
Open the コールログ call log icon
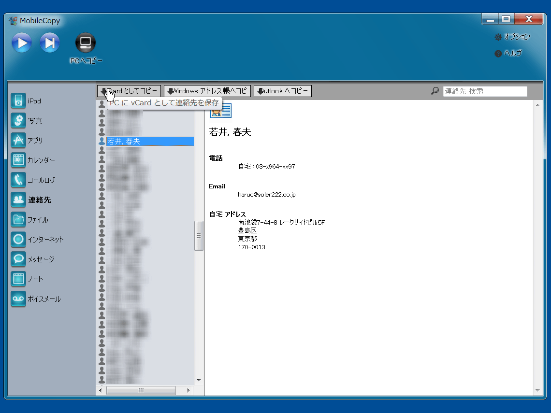pyautogui.click(x=18, y=180)
